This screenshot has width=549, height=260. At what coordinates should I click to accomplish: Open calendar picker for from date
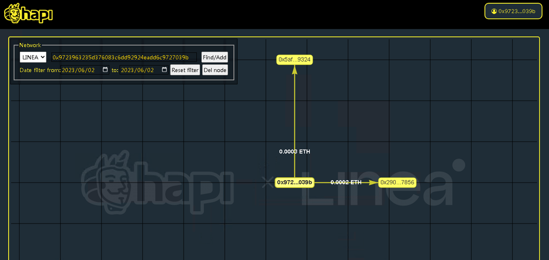pos(105,70)
